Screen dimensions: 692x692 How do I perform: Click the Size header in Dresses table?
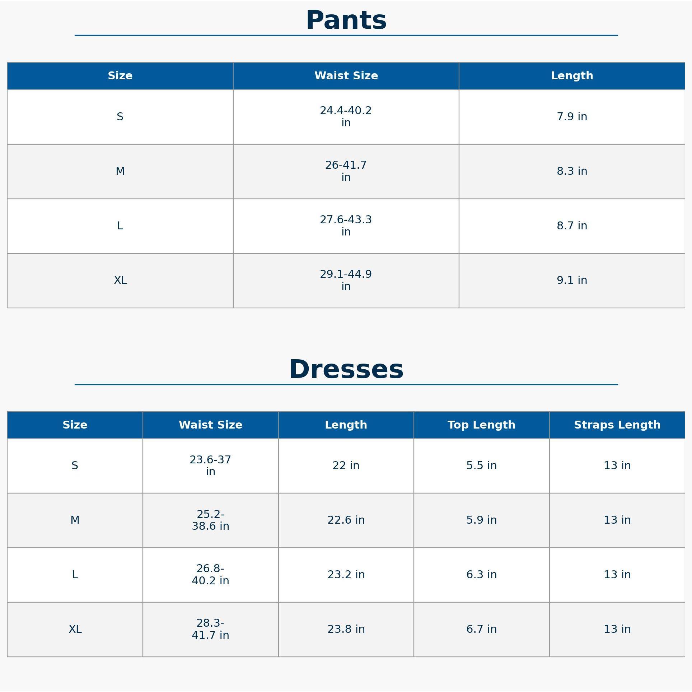(x=75, y=425)
